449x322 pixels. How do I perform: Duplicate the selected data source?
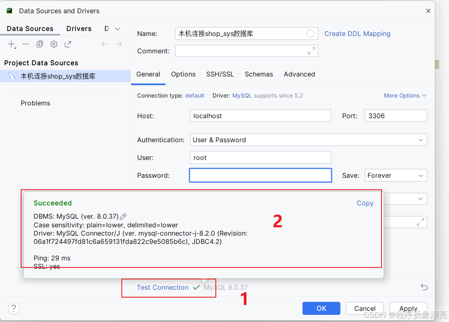39,44
